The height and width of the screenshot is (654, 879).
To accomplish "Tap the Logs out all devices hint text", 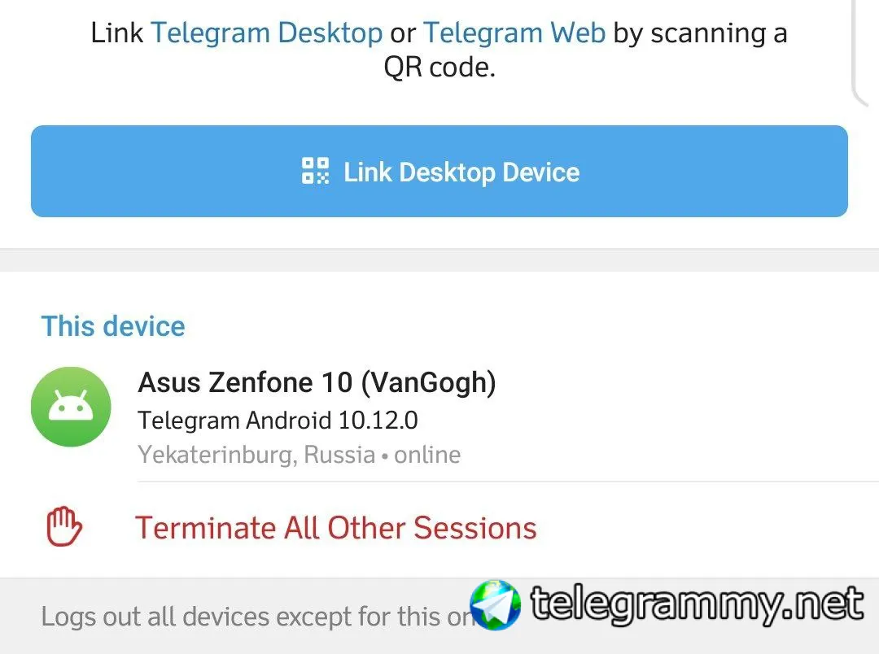I will pos(252,617).
